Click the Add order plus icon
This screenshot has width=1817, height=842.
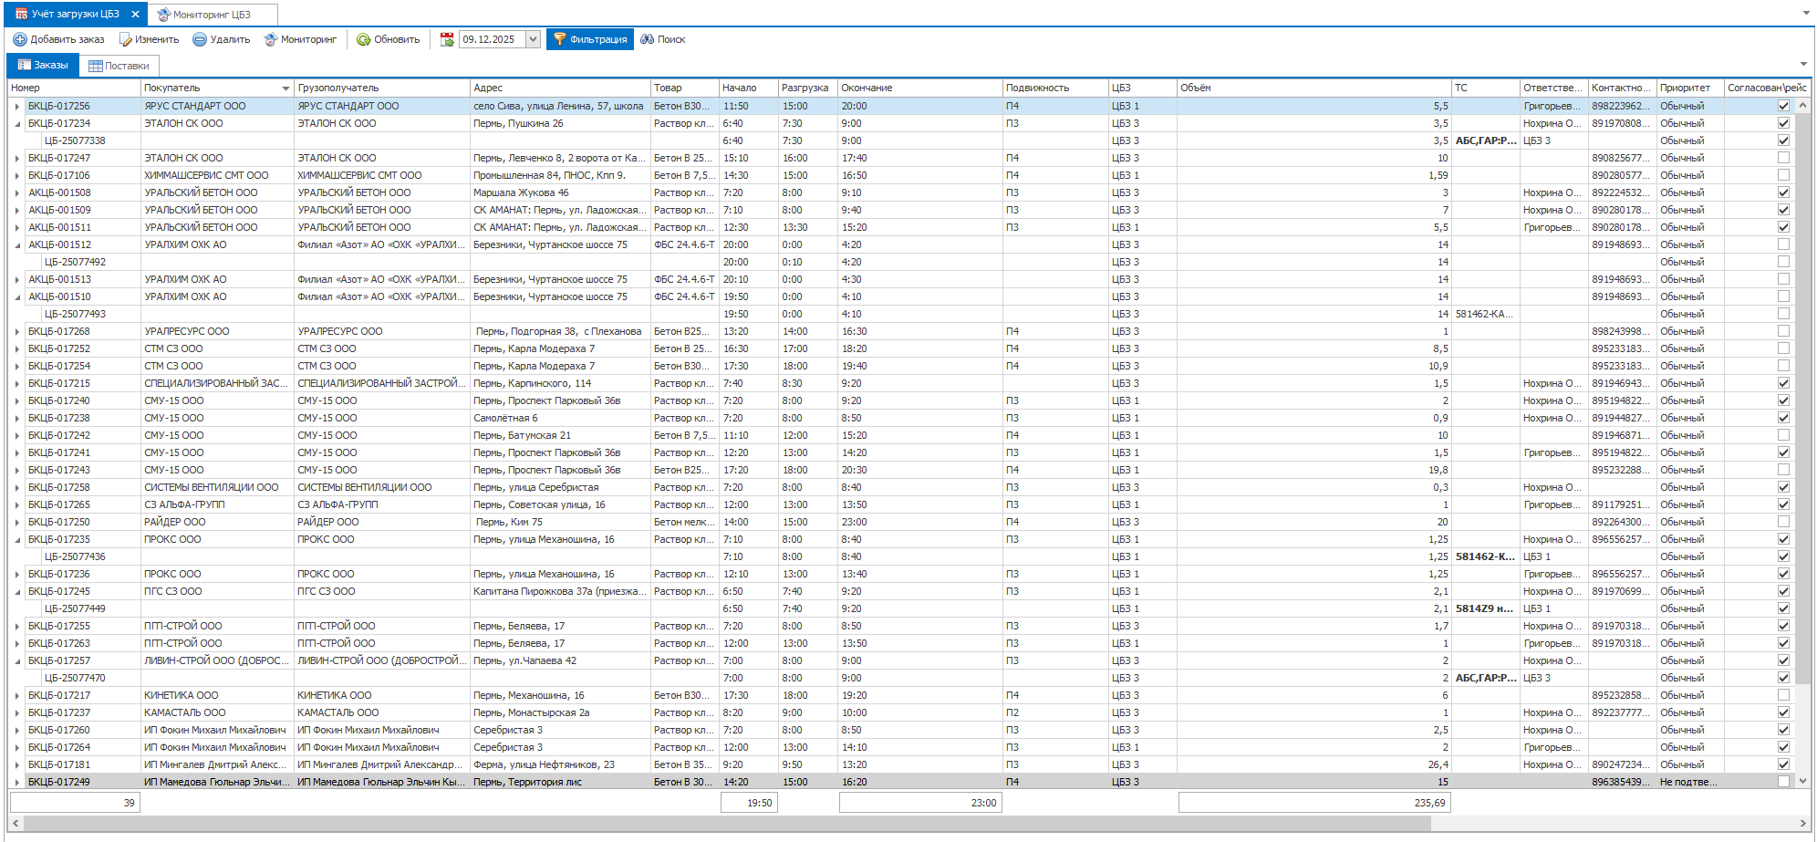pos(20,39)
